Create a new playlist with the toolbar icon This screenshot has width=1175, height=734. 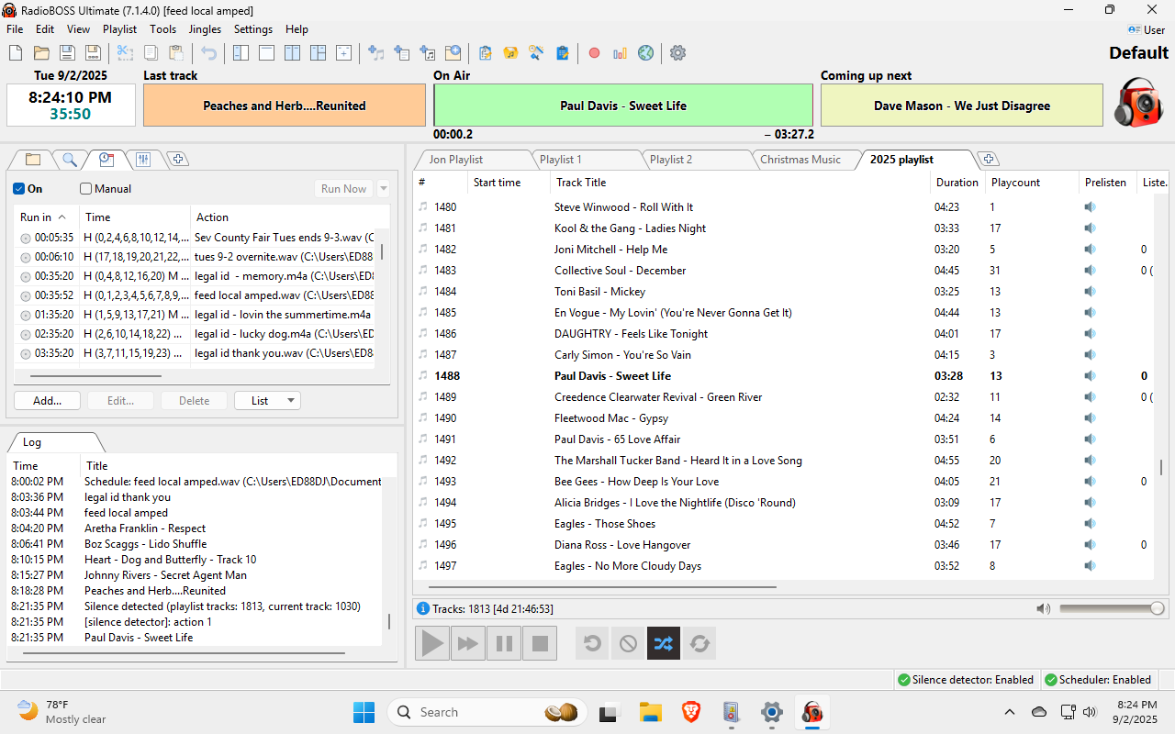pyautogui.click(x=15, y=53)
